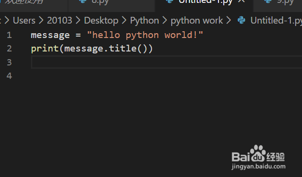Click line number 4 in gutter
The width and height of the screenshot is (302, 177).
coord(9,76)
